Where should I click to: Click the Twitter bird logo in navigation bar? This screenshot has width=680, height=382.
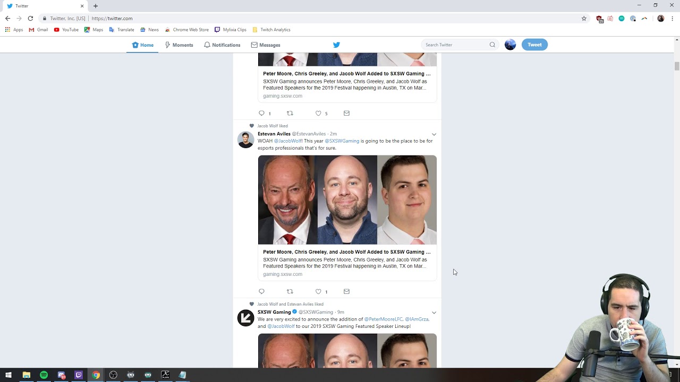(336, 45)
